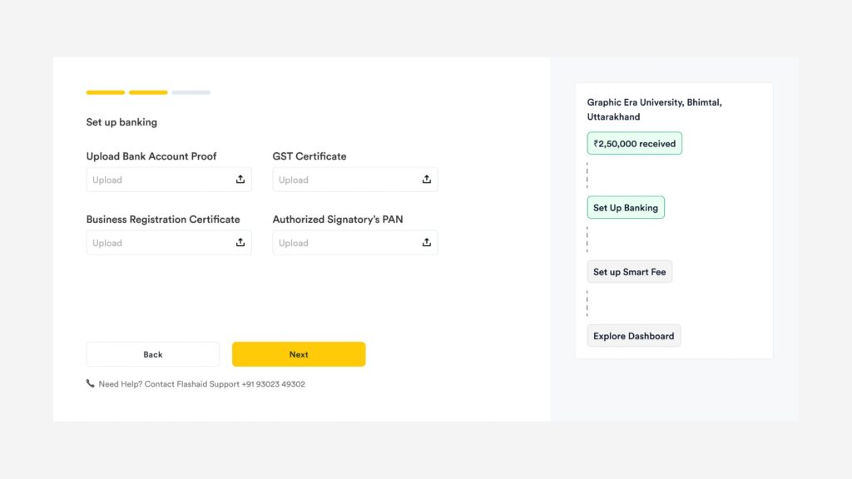
Task: Click the phone icon beside Need Help
Action: 91,384
